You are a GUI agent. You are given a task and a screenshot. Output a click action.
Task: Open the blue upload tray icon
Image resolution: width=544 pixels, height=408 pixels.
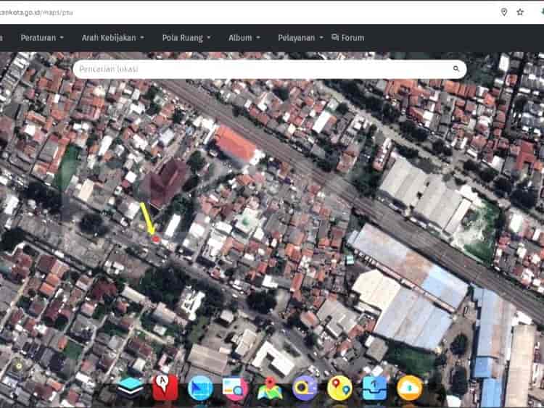point(375,388)
